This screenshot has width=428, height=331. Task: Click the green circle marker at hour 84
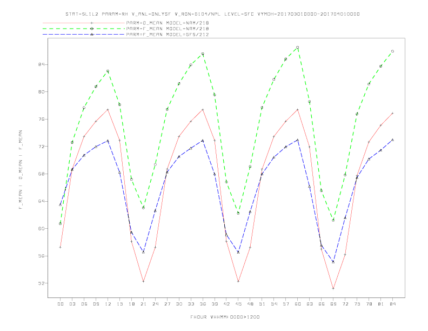coord(392,51)
